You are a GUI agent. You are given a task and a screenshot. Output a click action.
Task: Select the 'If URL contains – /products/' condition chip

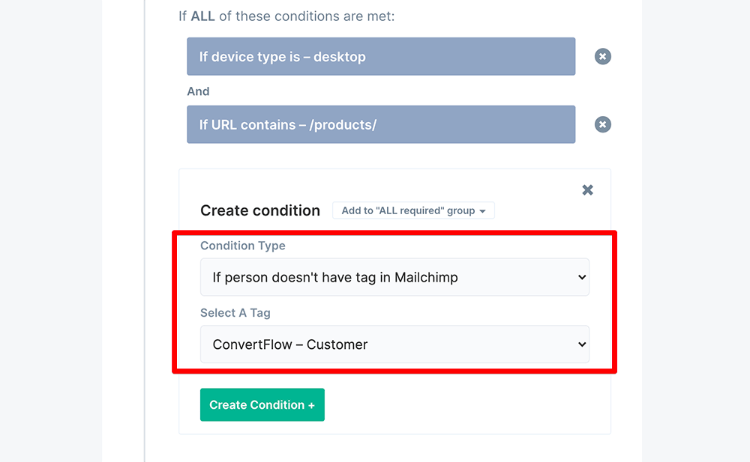pyautogui.click(x=380, y=124)
